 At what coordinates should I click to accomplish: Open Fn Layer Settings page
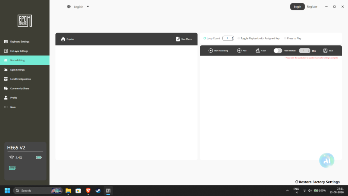point(24,51)
